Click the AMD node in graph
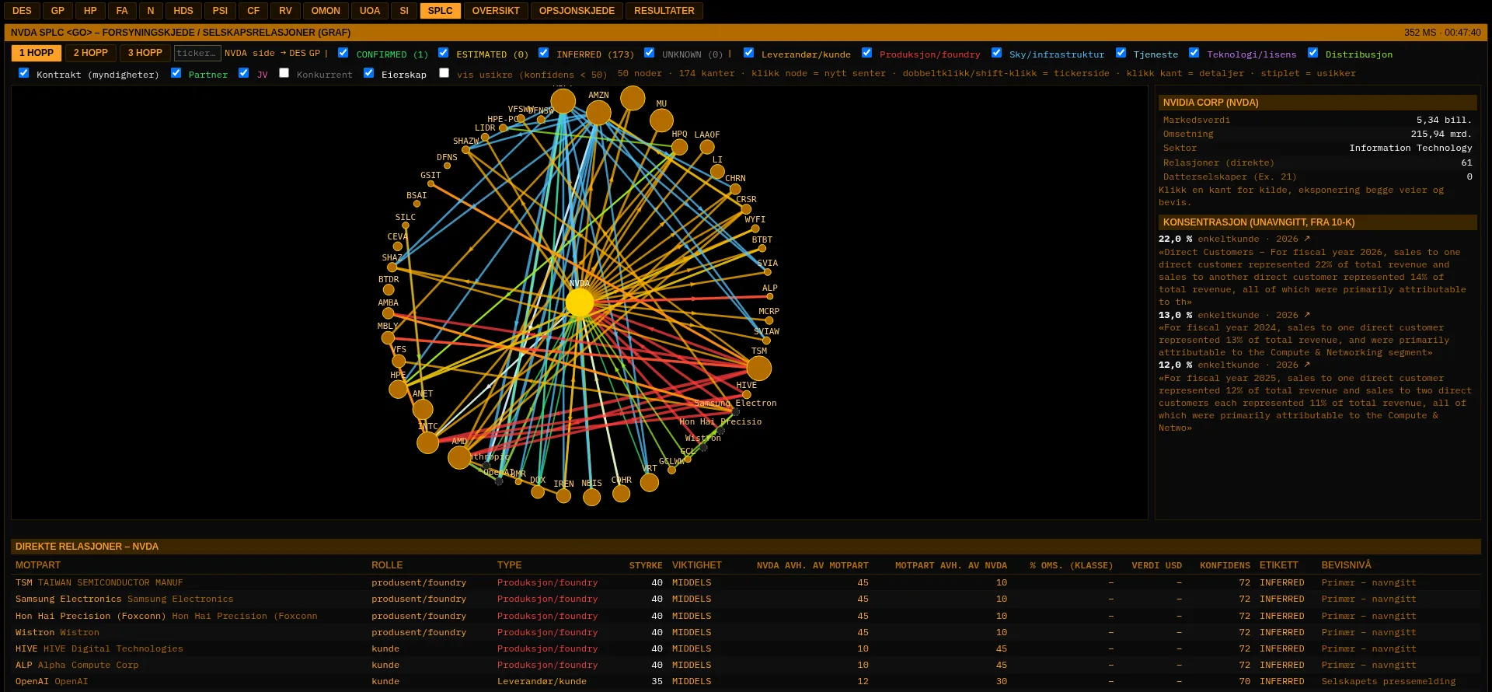The image size is (1492, 692). coord(459,457)
